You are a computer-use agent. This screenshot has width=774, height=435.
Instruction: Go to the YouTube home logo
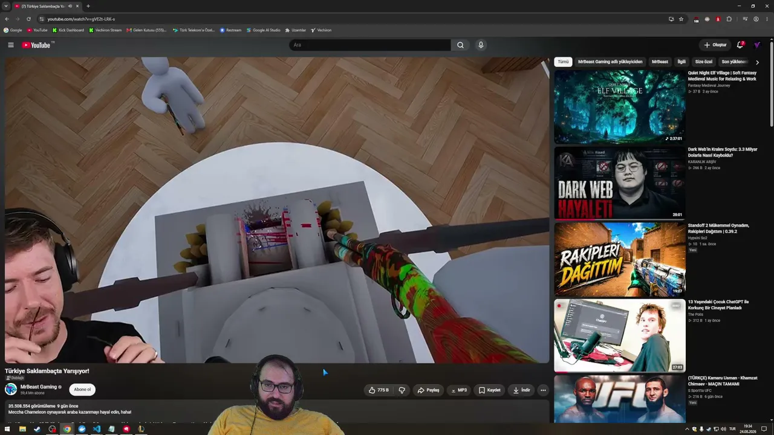pos(36,45)
